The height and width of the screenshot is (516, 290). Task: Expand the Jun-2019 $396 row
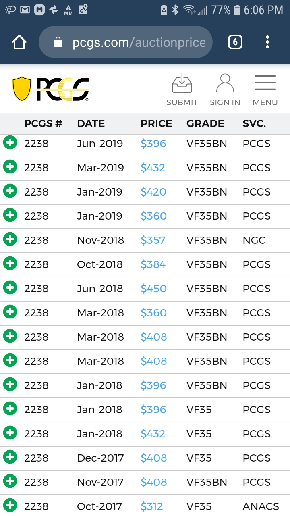coord(10,143)
